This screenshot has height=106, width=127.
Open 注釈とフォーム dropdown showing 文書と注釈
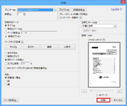99,26
